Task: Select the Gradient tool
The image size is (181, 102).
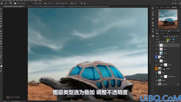Action: click(1, 39)
